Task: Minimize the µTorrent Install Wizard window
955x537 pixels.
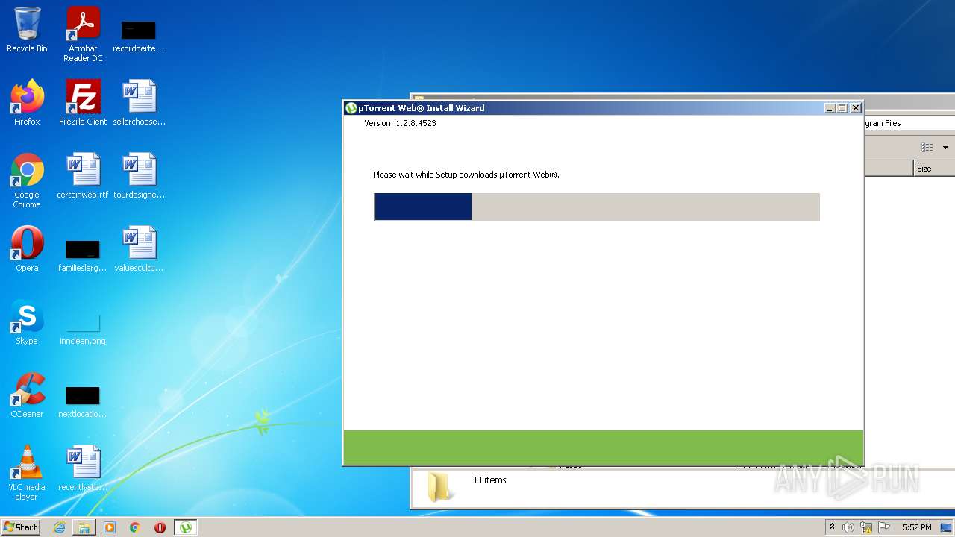Action: [x=830, y=108]
